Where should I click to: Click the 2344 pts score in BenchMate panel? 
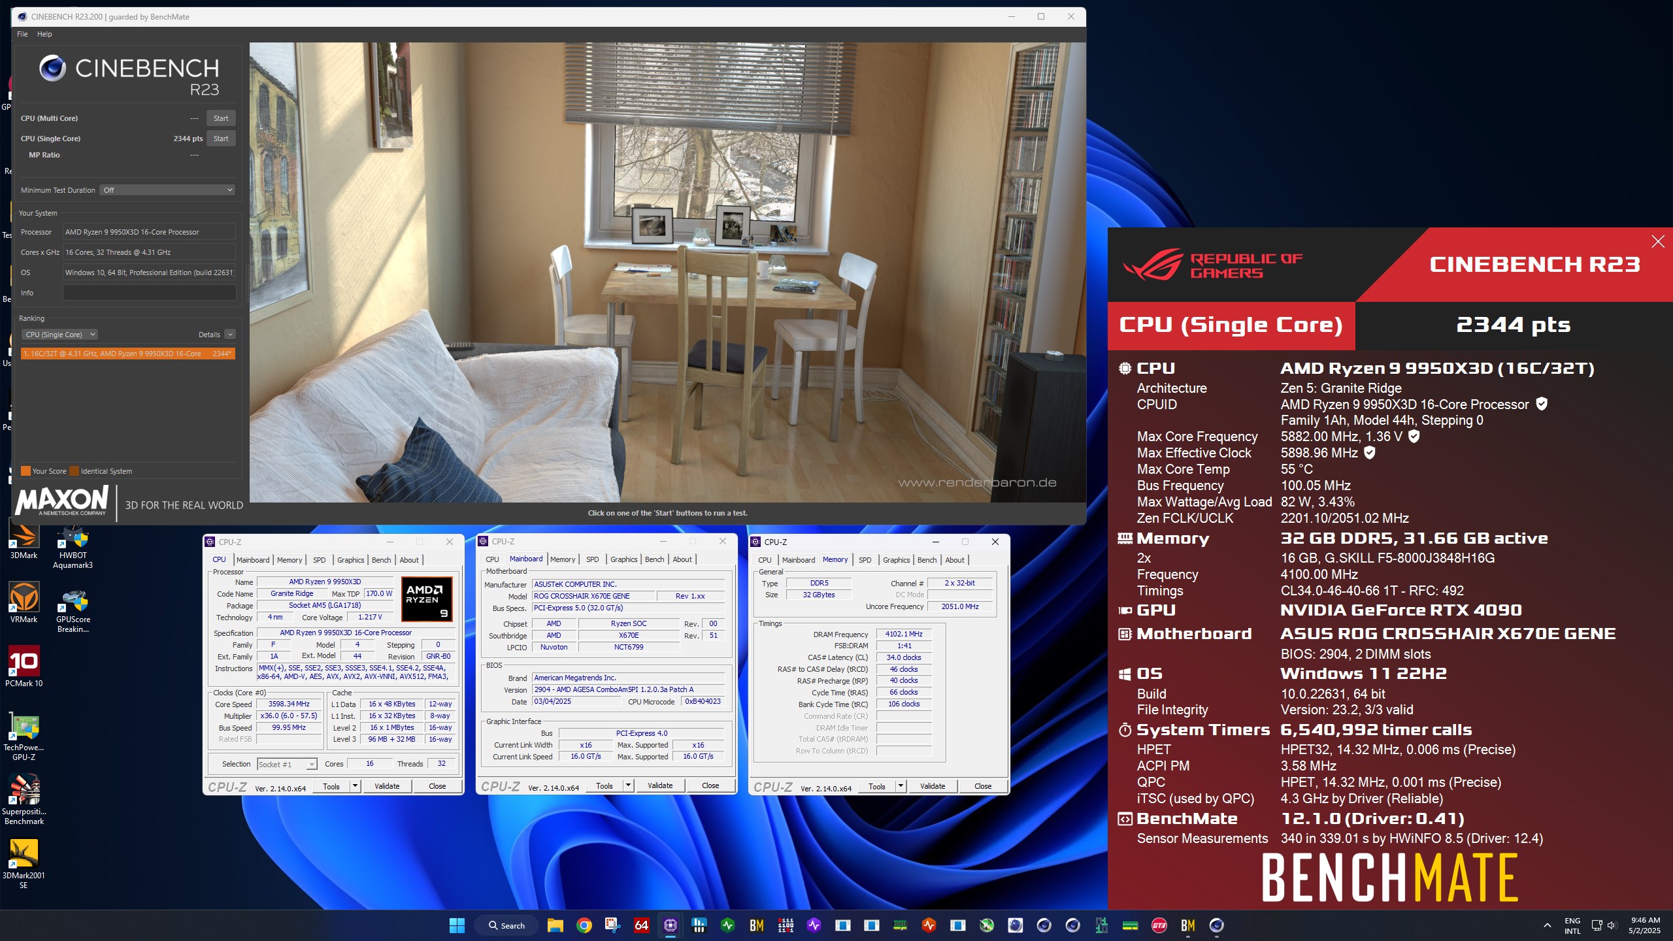[1513, 325]
